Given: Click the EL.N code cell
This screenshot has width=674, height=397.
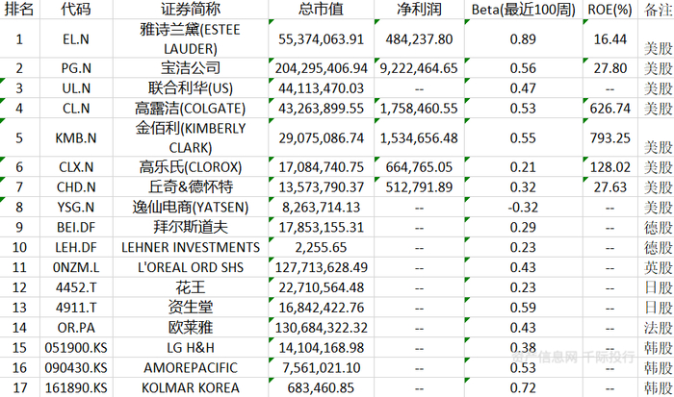Looking at the screenshot, I should [x=76, y=39].
